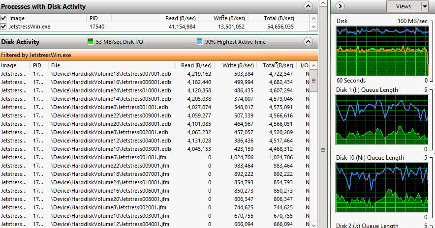Click the Disk Activity list scrollbar thumb
Image resolution: width=435 pixels, height=228 pixels.
click(x=314, y=81)
